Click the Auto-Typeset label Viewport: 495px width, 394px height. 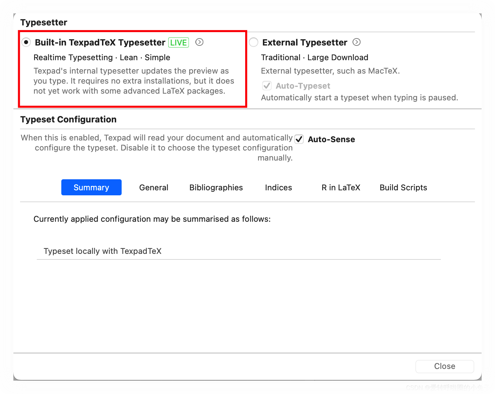coord(303,86)
